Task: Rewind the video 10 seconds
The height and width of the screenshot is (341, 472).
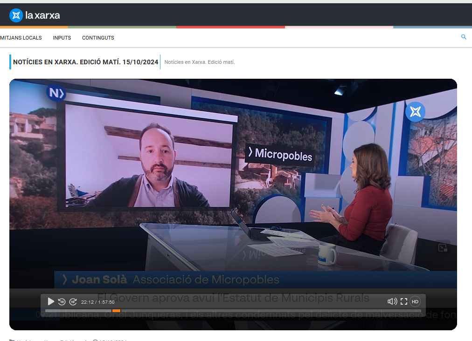Action: point(62,301)
